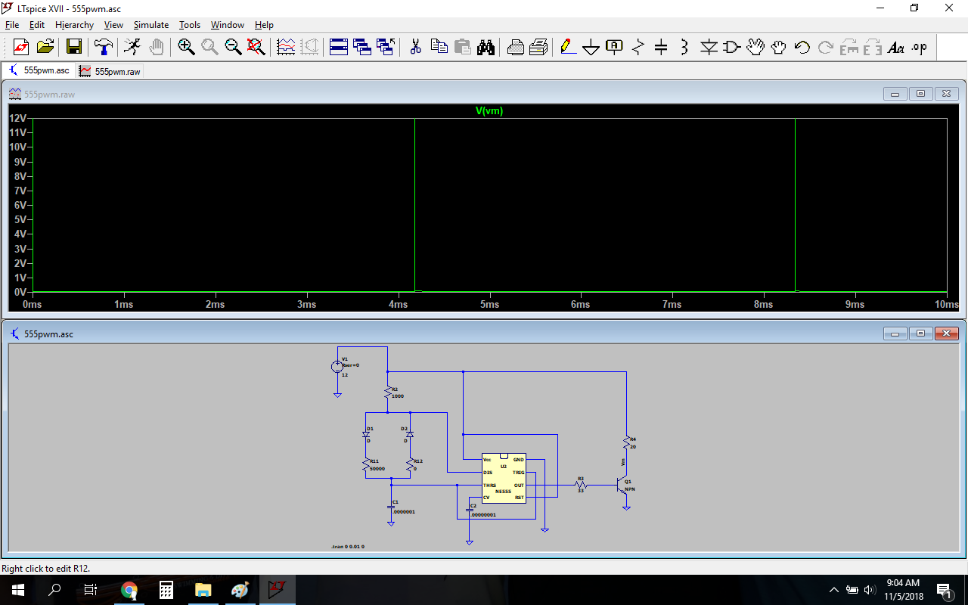Click the .tran 0 0.01 0 directive text
968x605 pixels.
pyautogui.click(x=348, y=546)
